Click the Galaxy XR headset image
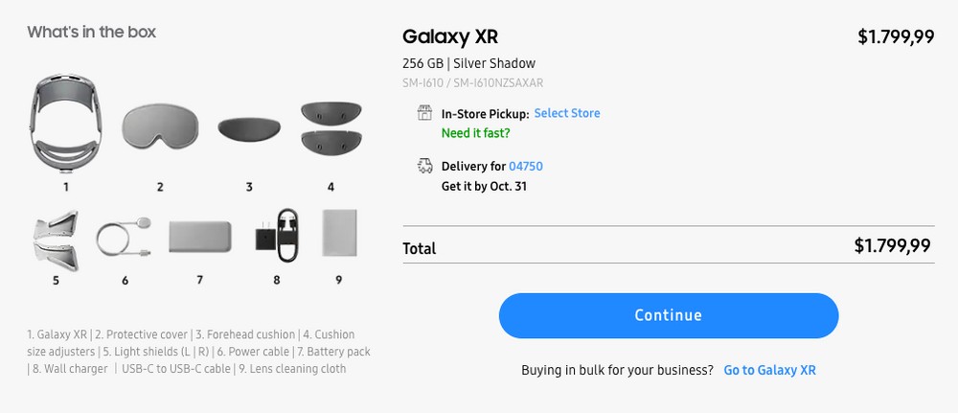 tap(66, 123)
